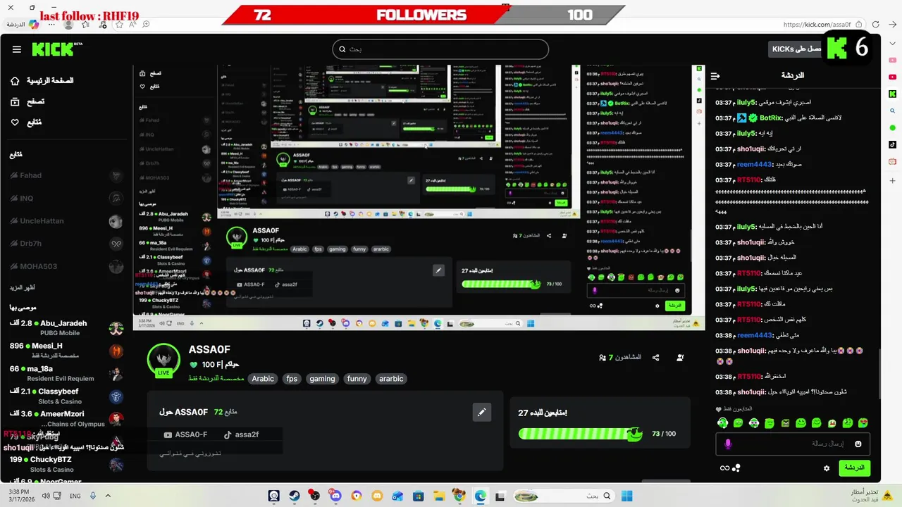Activate Edge read aloud icon
The height and width of the screenshot is (507, 902).
click(132, 24)
